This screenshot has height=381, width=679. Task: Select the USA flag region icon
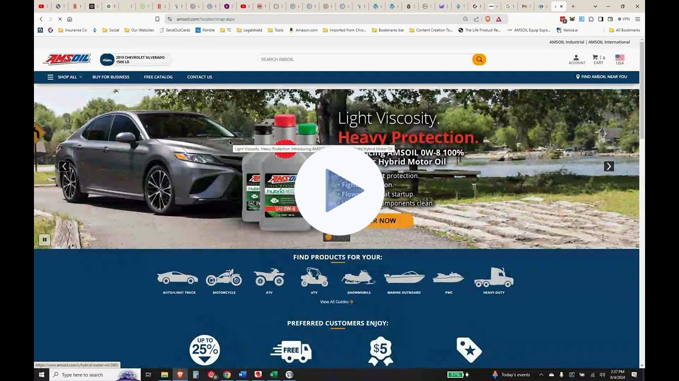tap(620, 59)
